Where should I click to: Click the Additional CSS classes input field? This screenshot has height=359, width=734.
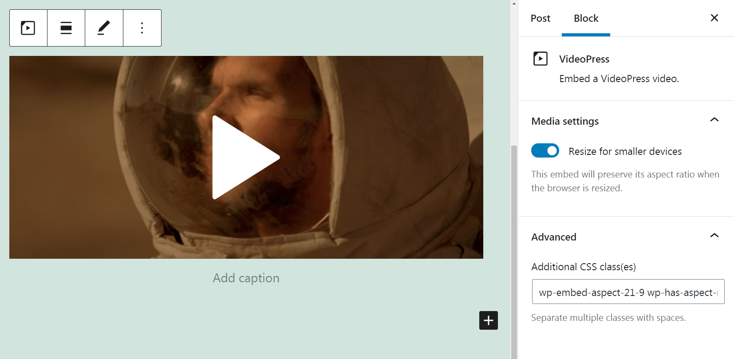coord(628,292)
